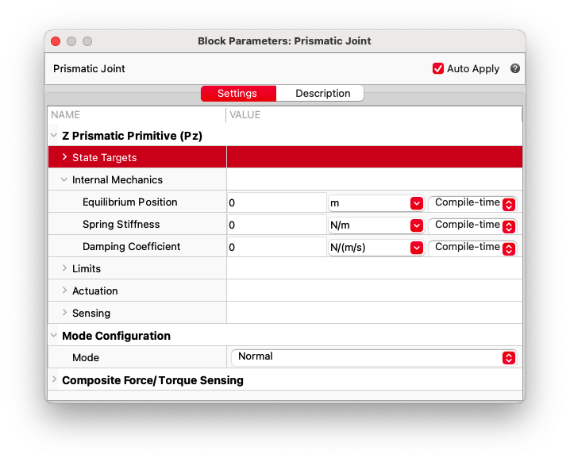The image size is (570, 462).
Task: Toggle the Auto Apply checkbox
Action: point(437,68)
